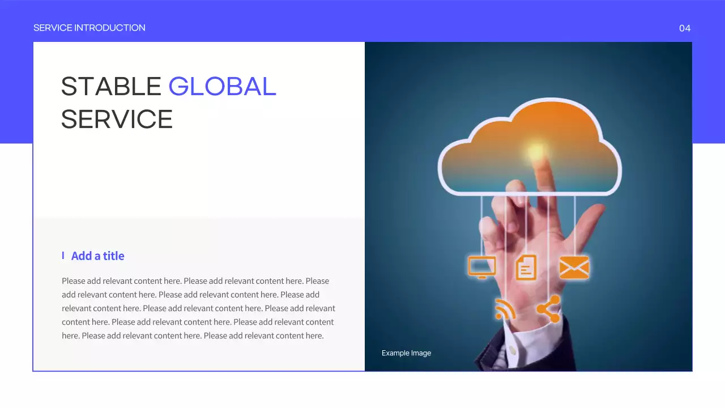The width and height of the screenshot is (725, 408).
Task: Click the small blue bar beside Add a title
Action: [63, 256]
